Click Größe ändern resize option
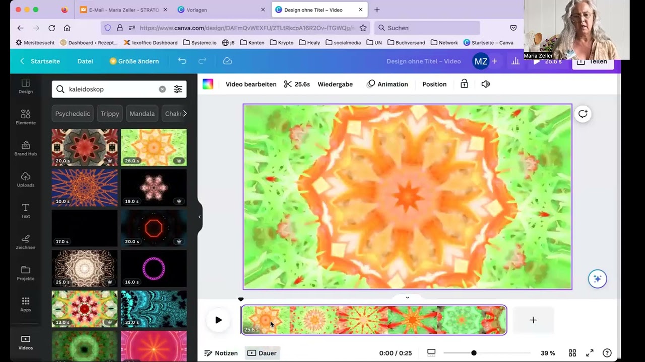The height and width of the screenshot is (362, 645). (134, 61)
